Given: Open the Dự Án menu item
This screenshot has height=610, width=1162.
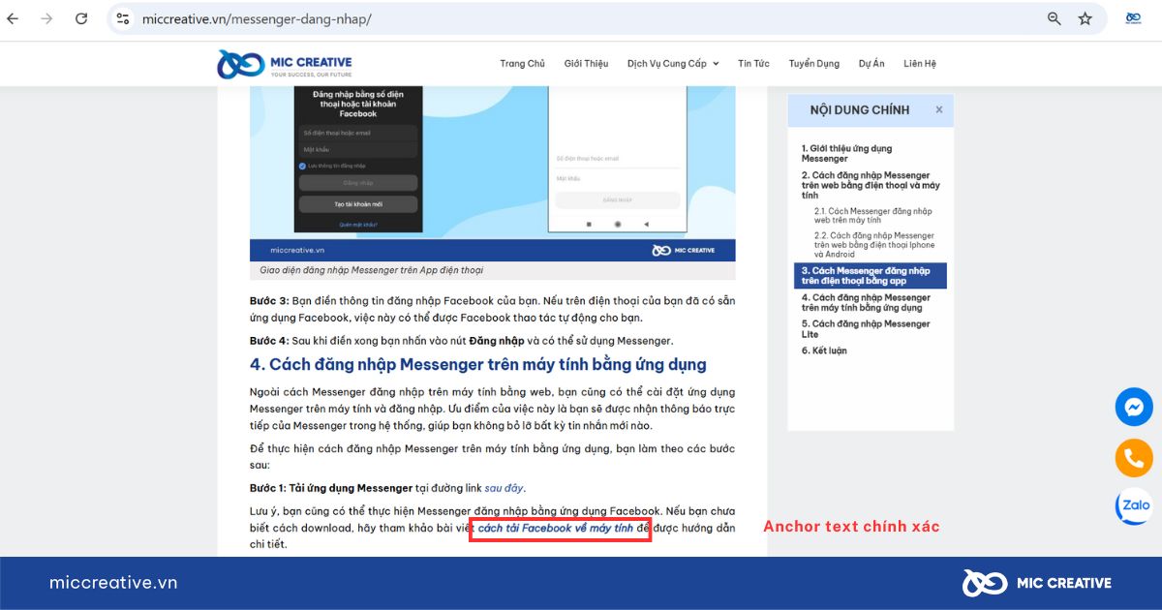Looking at the screenshot, I should pyautogui.click(x=871, y=64).
